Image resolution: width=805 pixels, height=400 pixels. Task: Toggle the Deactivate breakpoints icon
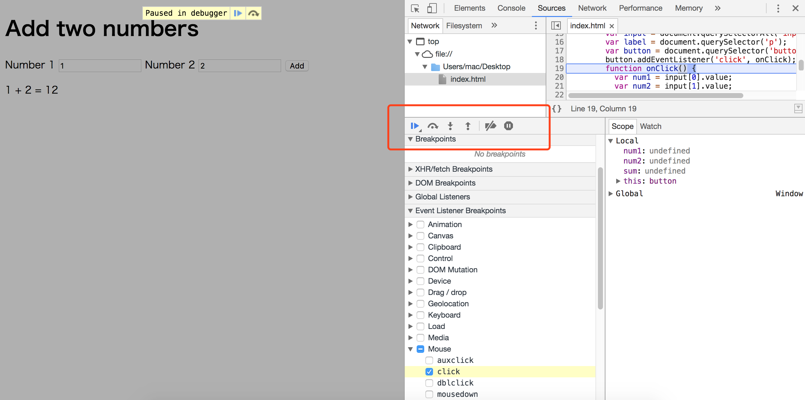[490, 126]
